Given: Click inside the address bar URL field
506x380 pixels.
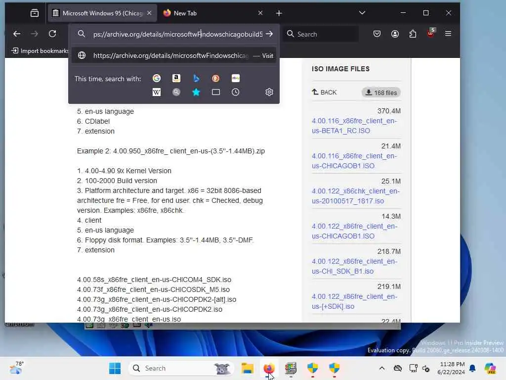Looking at the screenshot, I should [x=178, y=34].
